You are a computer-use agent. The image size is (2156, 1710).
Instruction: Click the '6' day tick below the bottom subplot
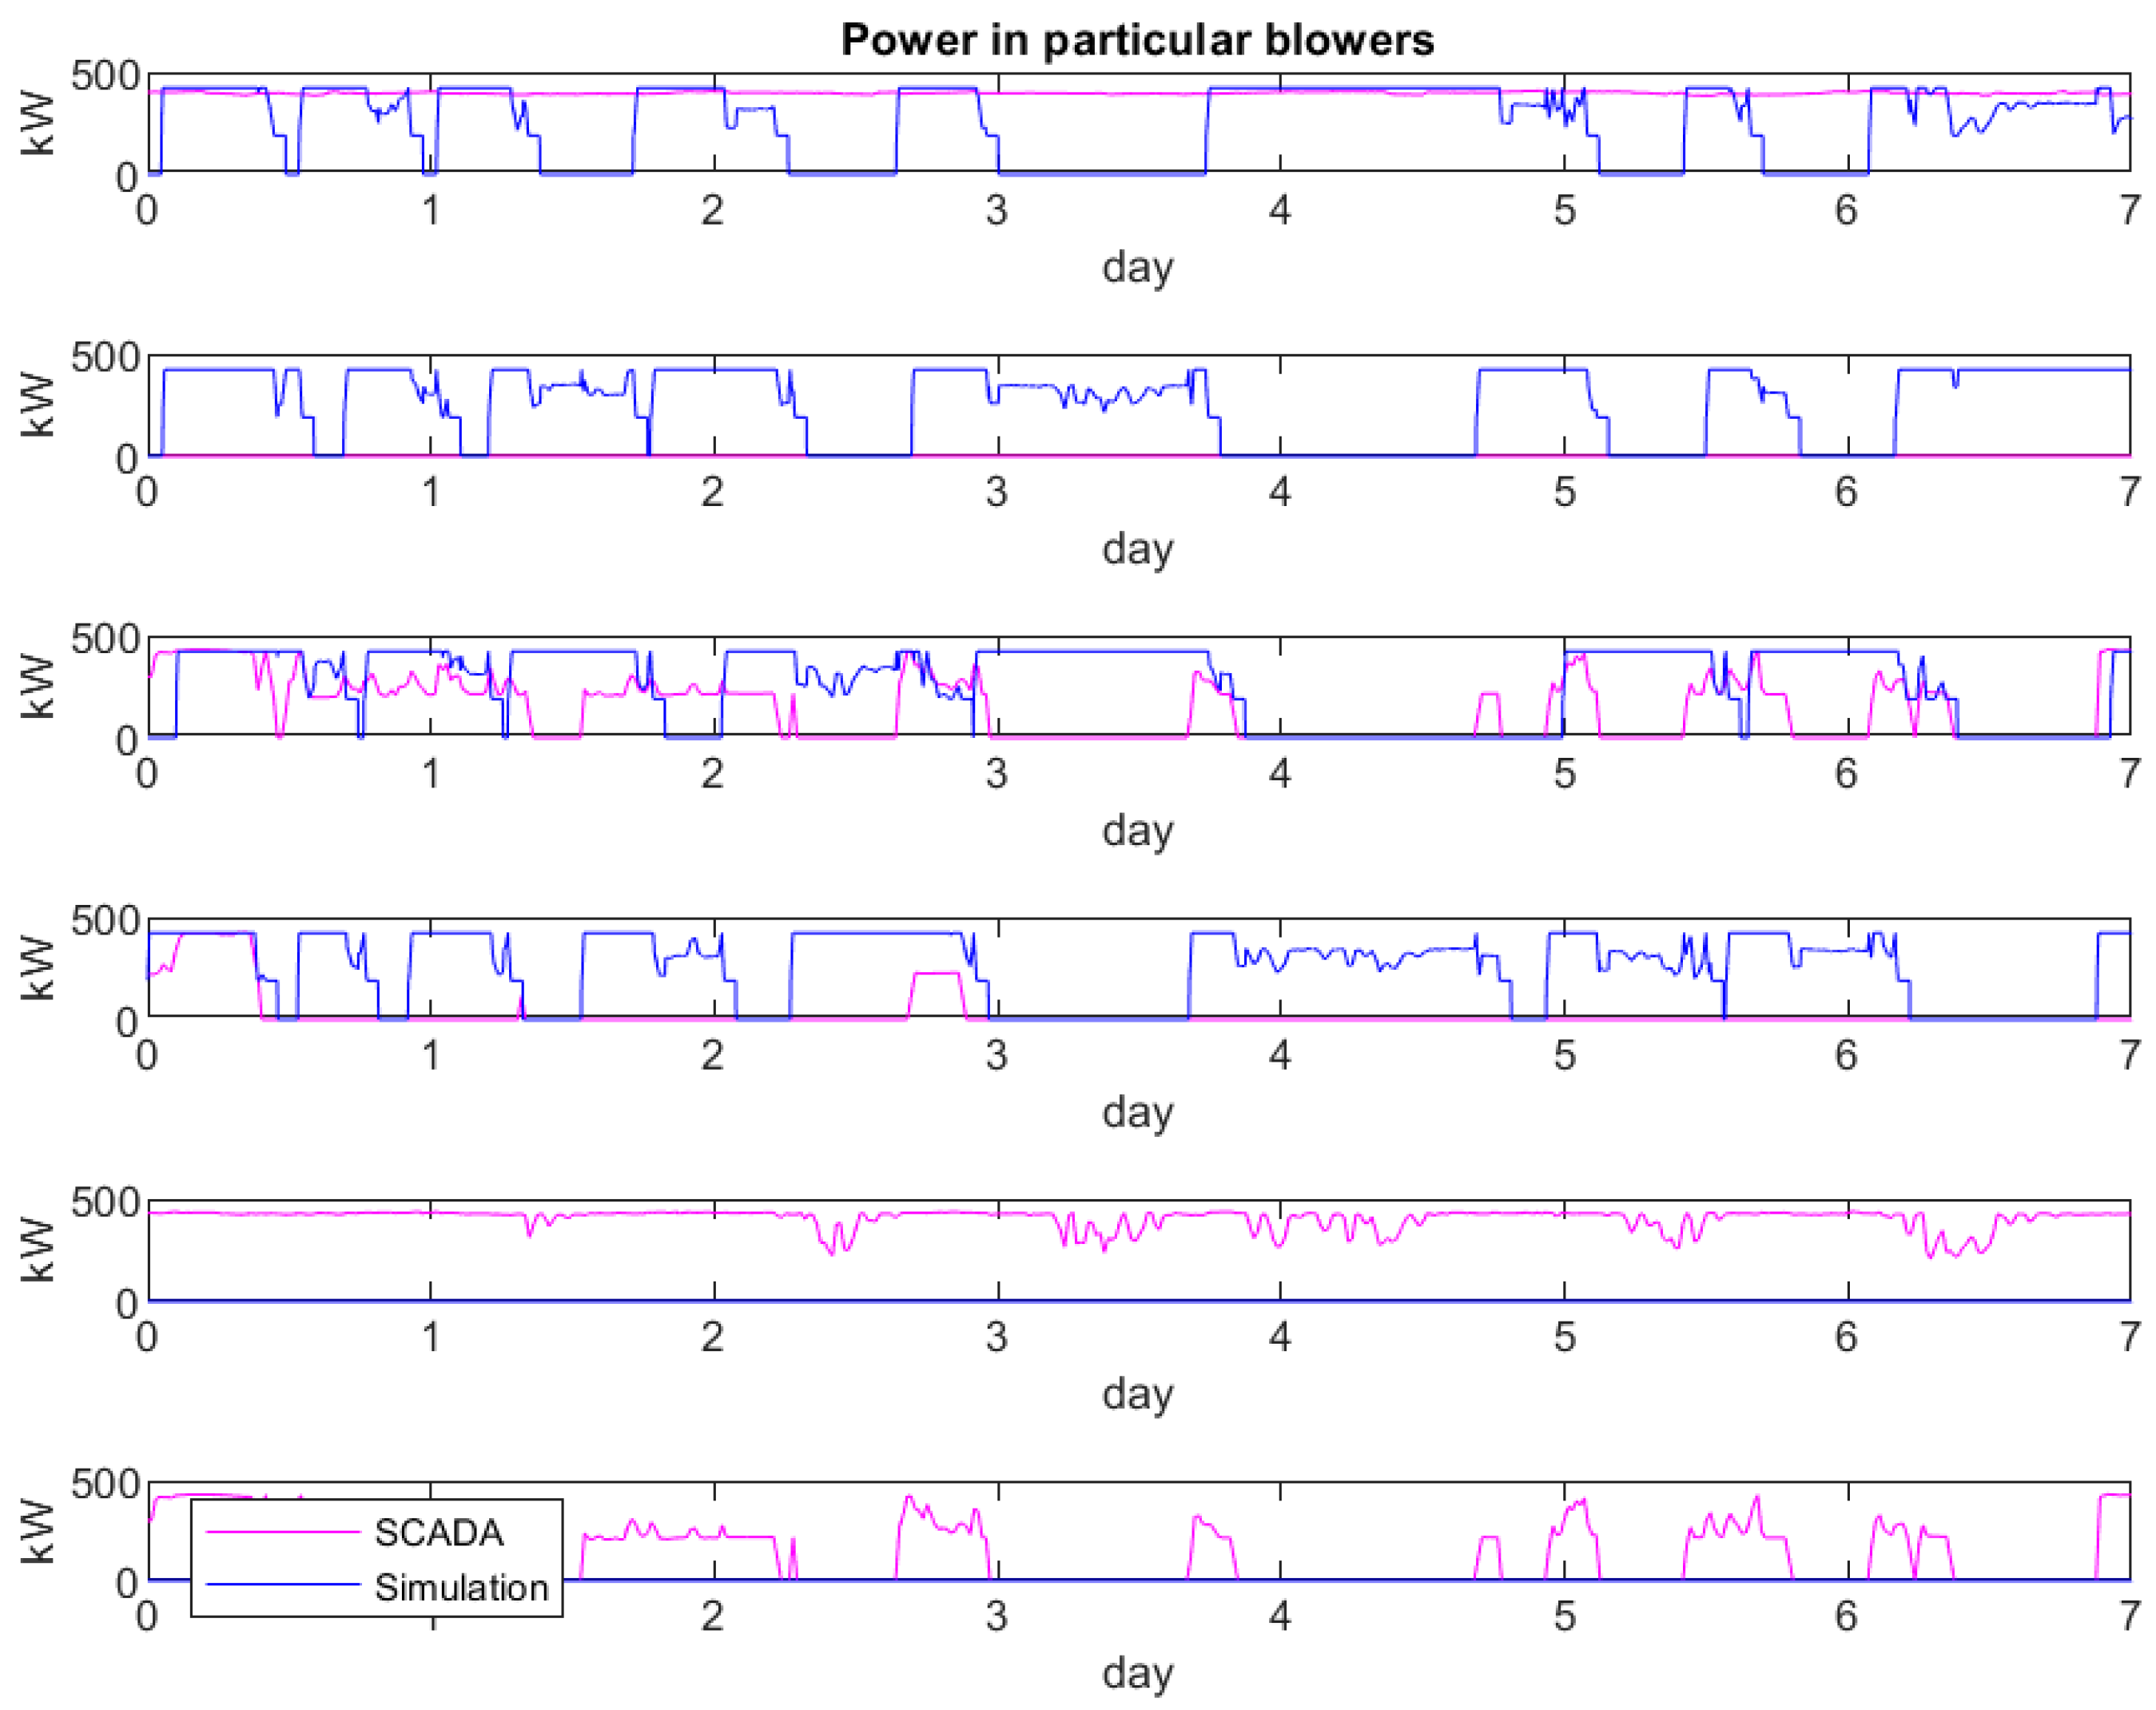coord(1847,1616)
